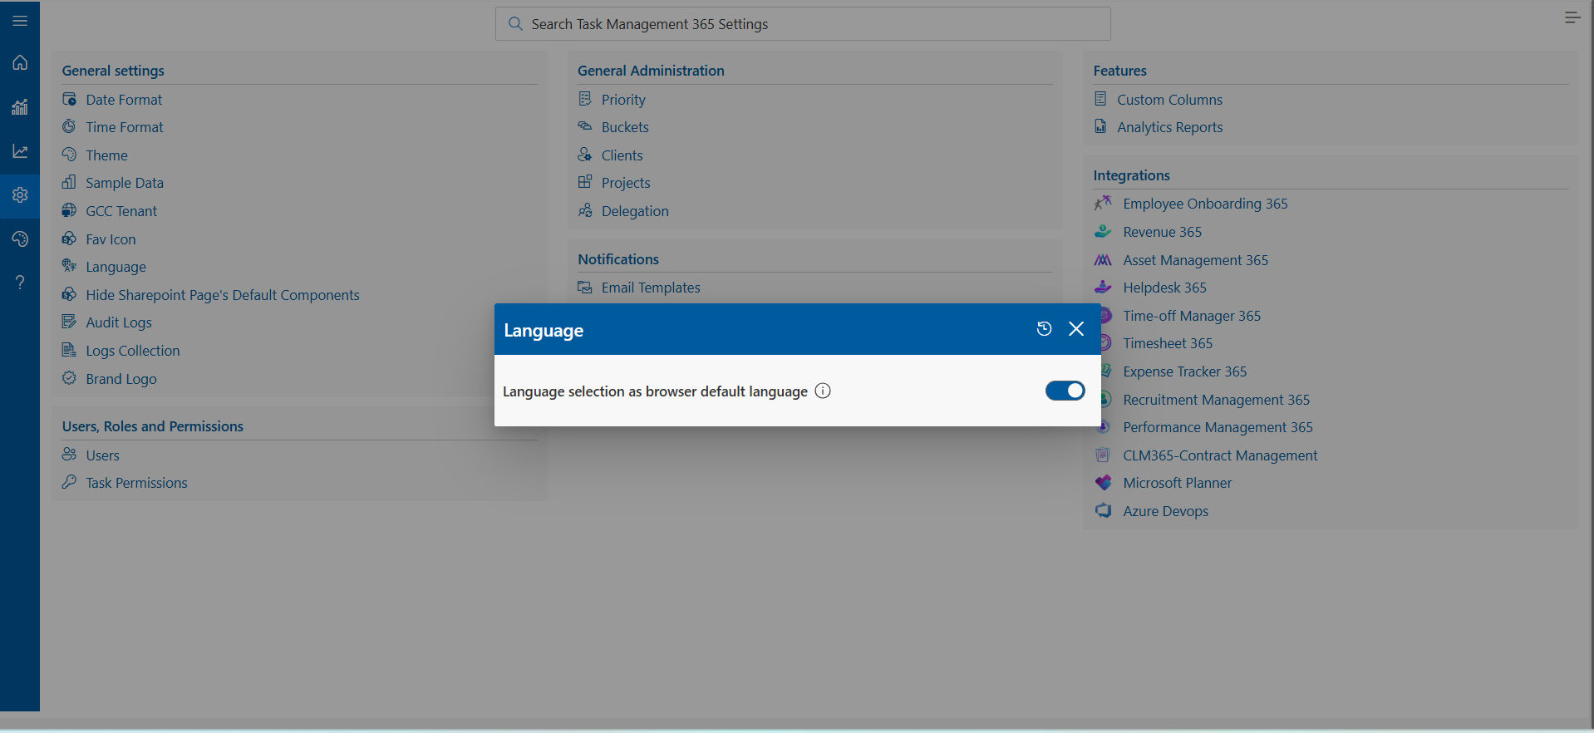Open Projects administration

click(626, 183)
